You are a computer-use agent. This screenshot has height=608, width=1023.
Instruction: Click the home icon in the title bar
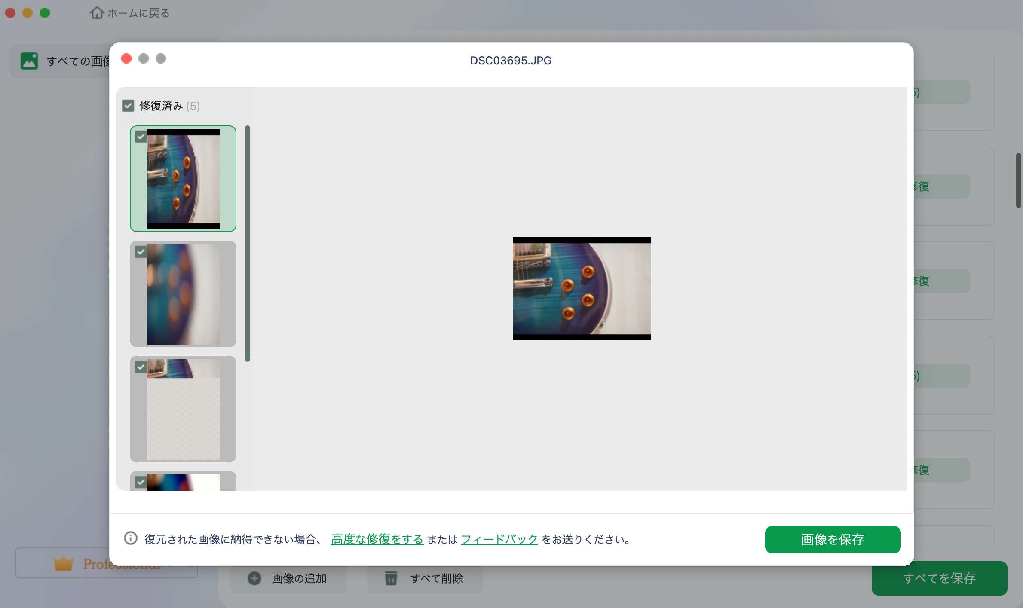(97, 13)
